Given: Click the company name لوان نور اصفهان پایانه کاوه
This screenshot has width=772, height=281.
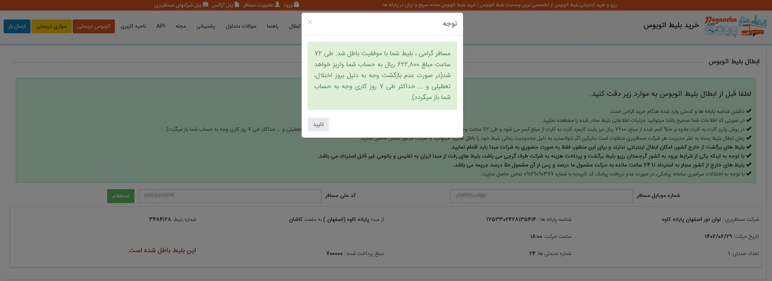Looking at the screenshot, I should 691,219.
